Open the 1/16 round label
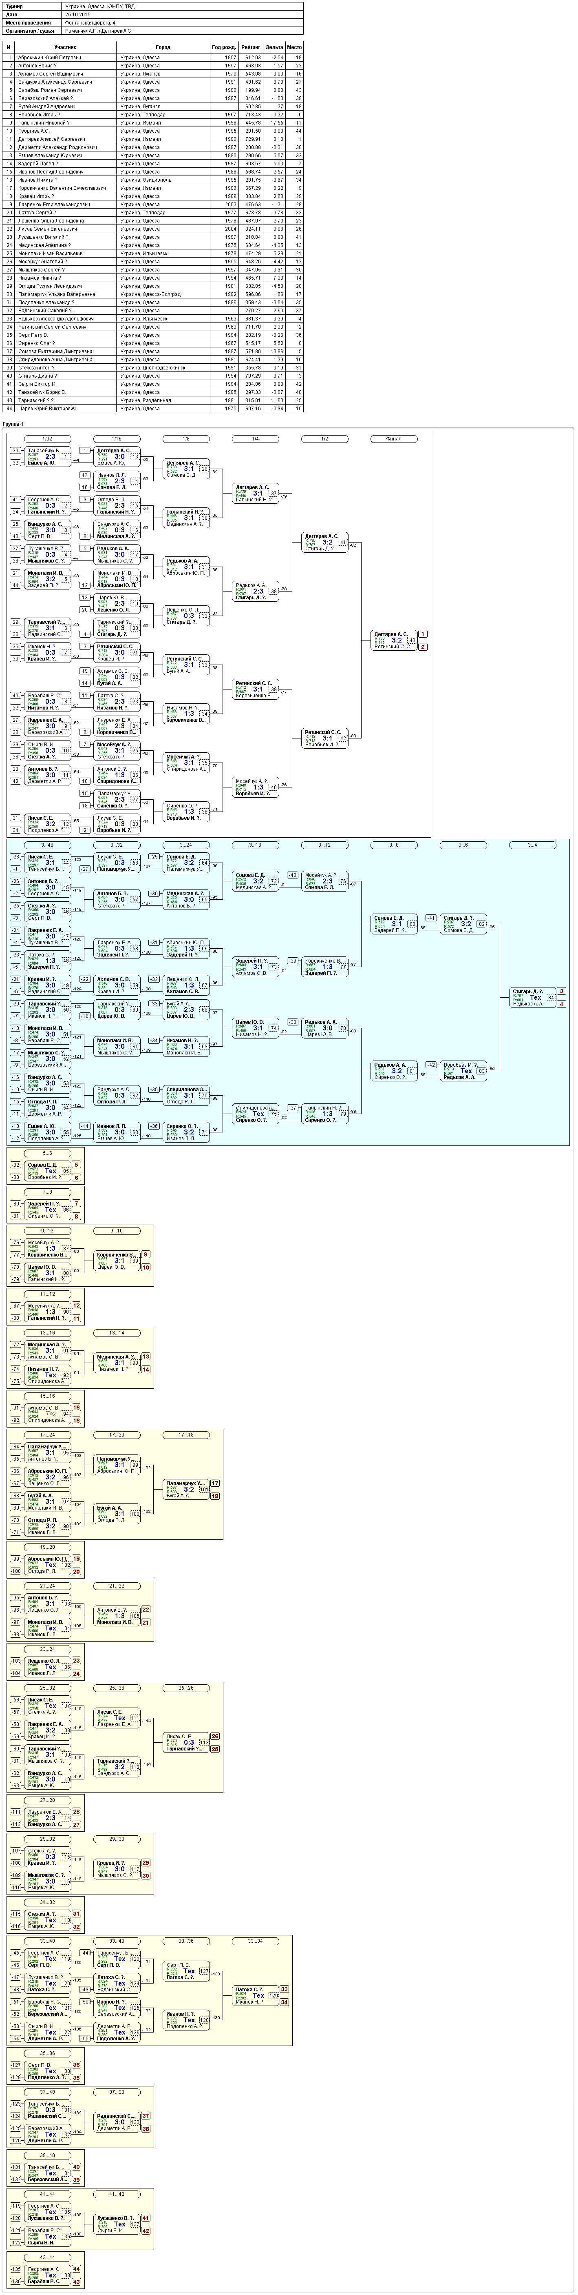This screenshot has width=578, height=2295. (117, 439)
